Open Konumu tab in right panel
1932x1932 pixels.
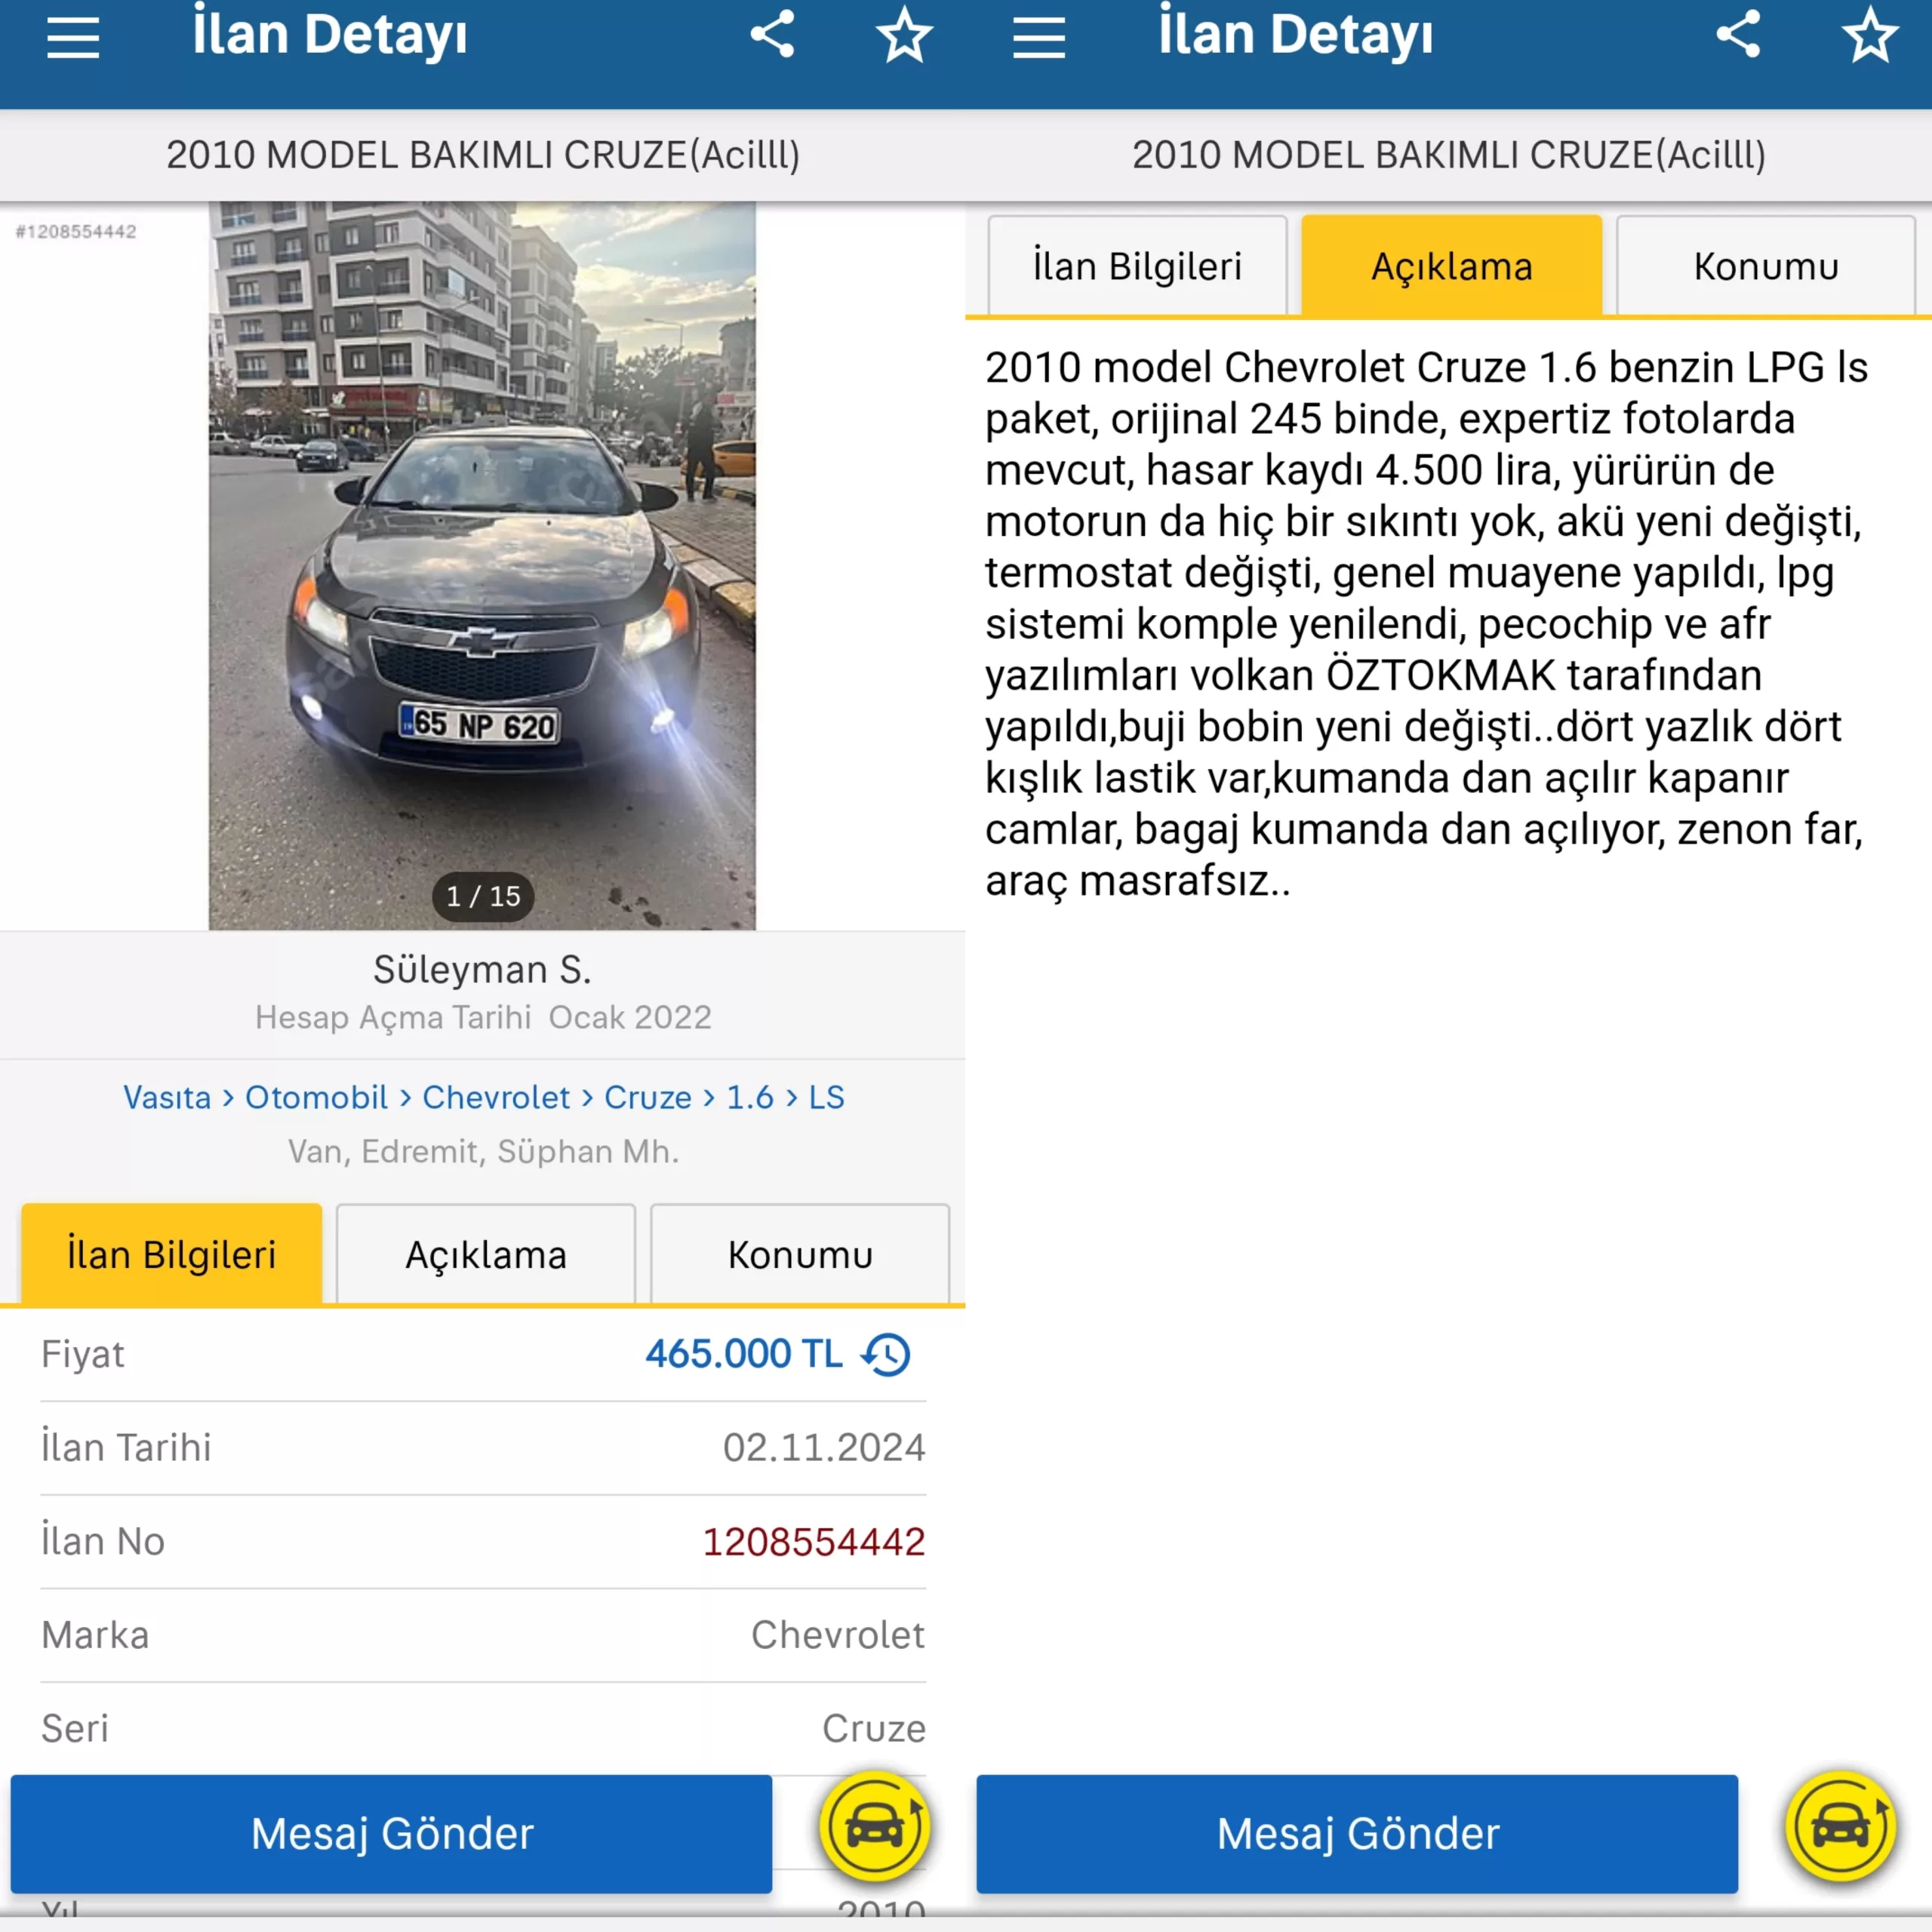1766,266
